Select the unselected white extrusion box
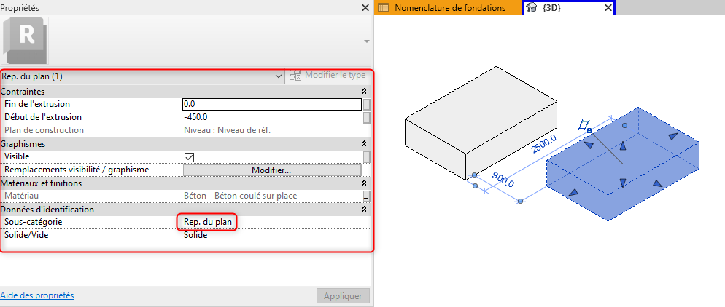 pos(481,121)
